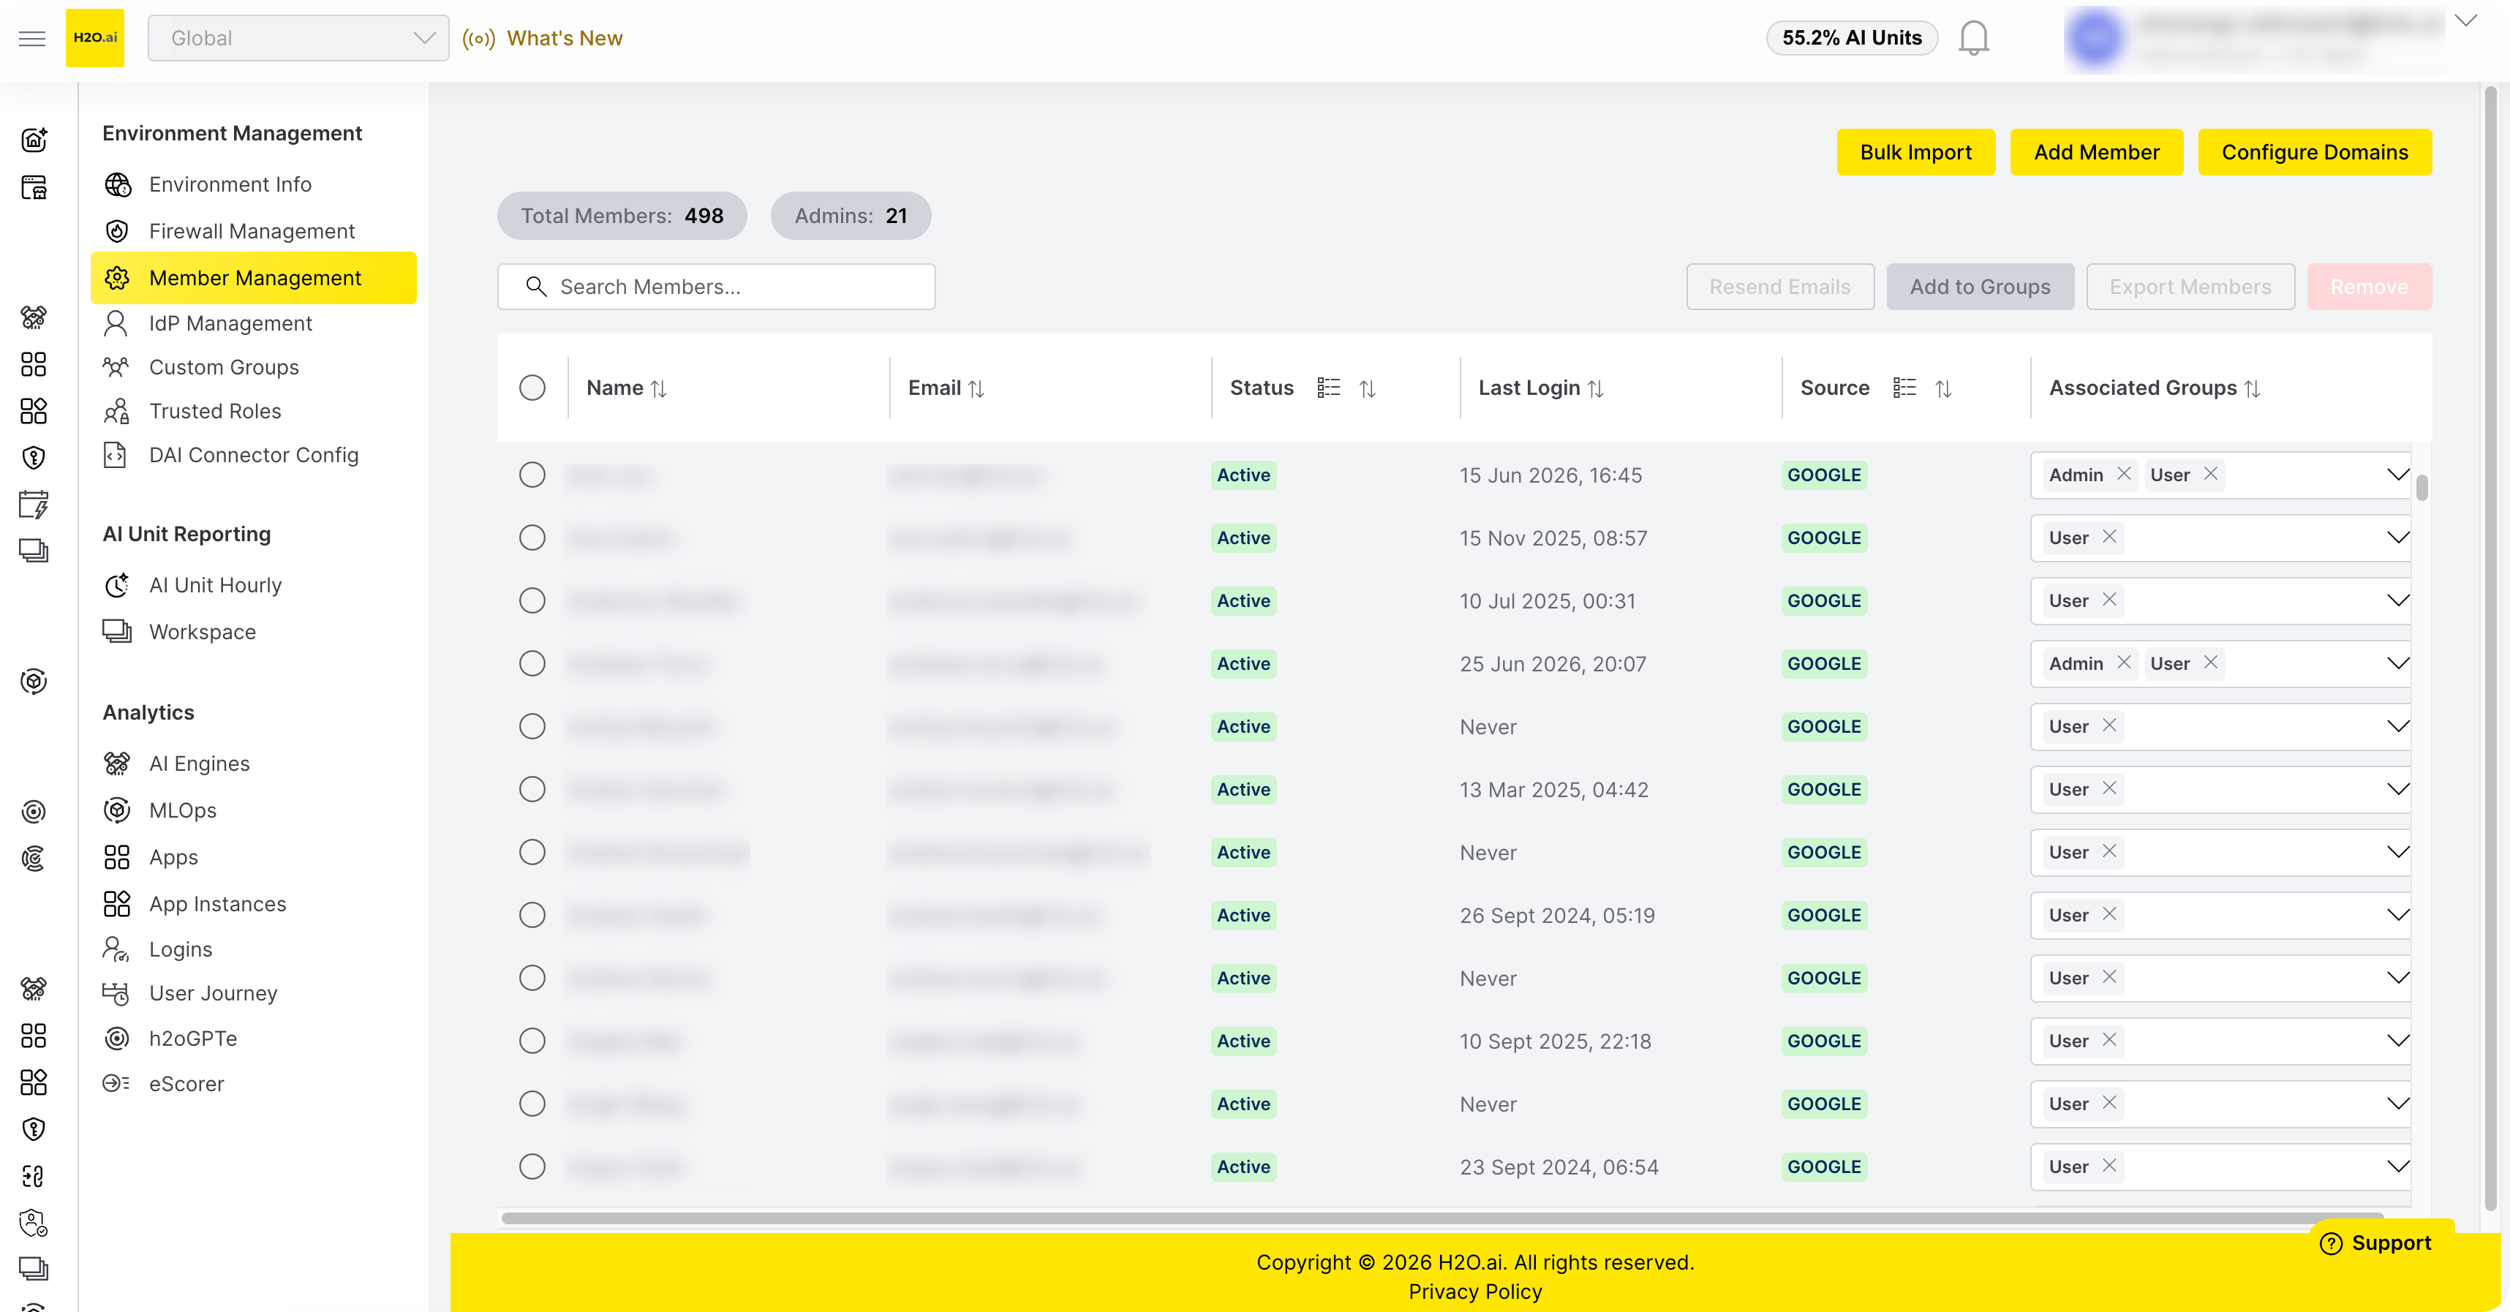Click the Logins user icon
Image resolution: width=2510 pixels, height=1312 pixels.
(x=116, y=949)
